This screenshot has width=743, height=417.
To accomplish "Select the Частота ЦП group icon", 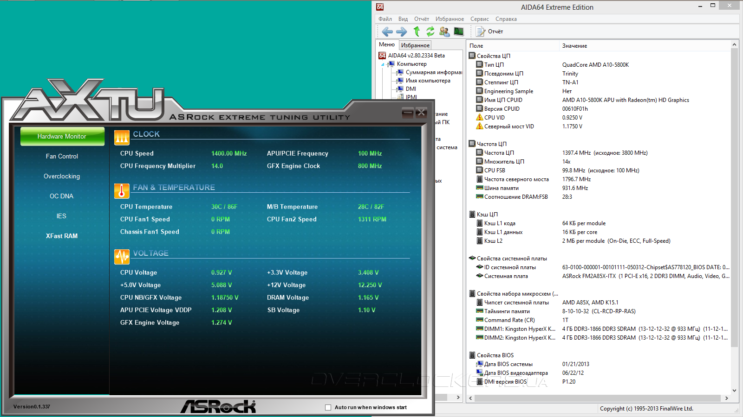I will pos(472,144).
